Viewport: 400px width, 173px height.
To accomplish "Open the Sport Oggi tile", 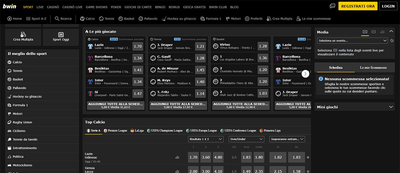I will coord(61,37).
